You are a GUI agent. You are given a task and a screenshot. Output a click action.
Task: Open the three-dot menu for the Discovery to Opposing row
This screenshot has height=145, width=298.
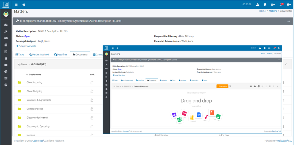pyautogui.click(x=284, y=126)
